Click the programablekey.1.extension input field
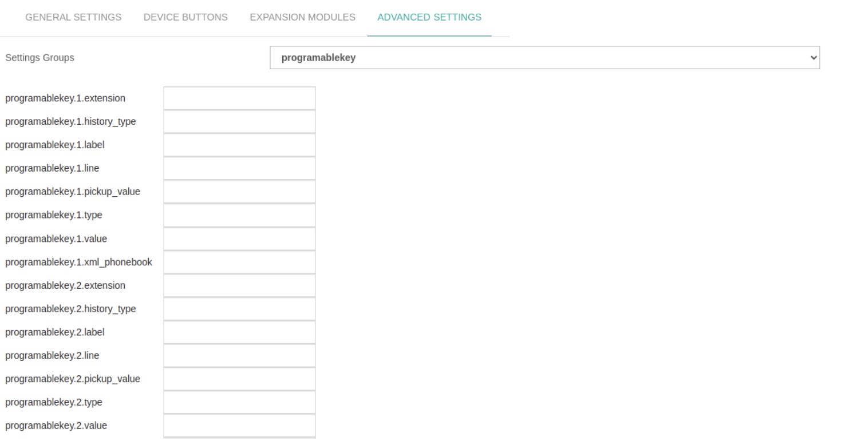 coord(239,98)
